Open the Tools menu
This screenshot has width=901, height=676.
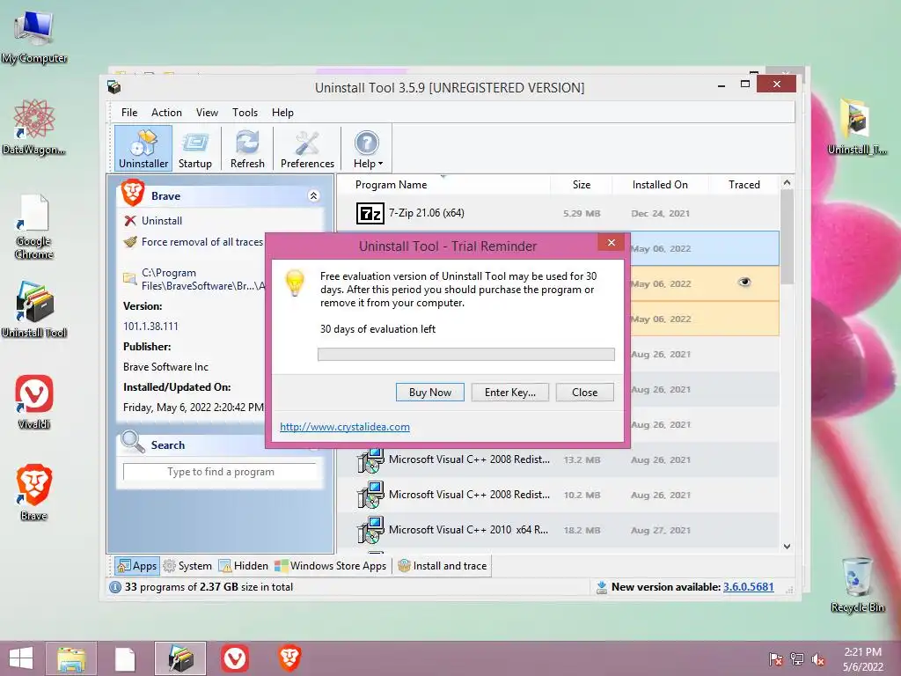[x=245, y=113]
